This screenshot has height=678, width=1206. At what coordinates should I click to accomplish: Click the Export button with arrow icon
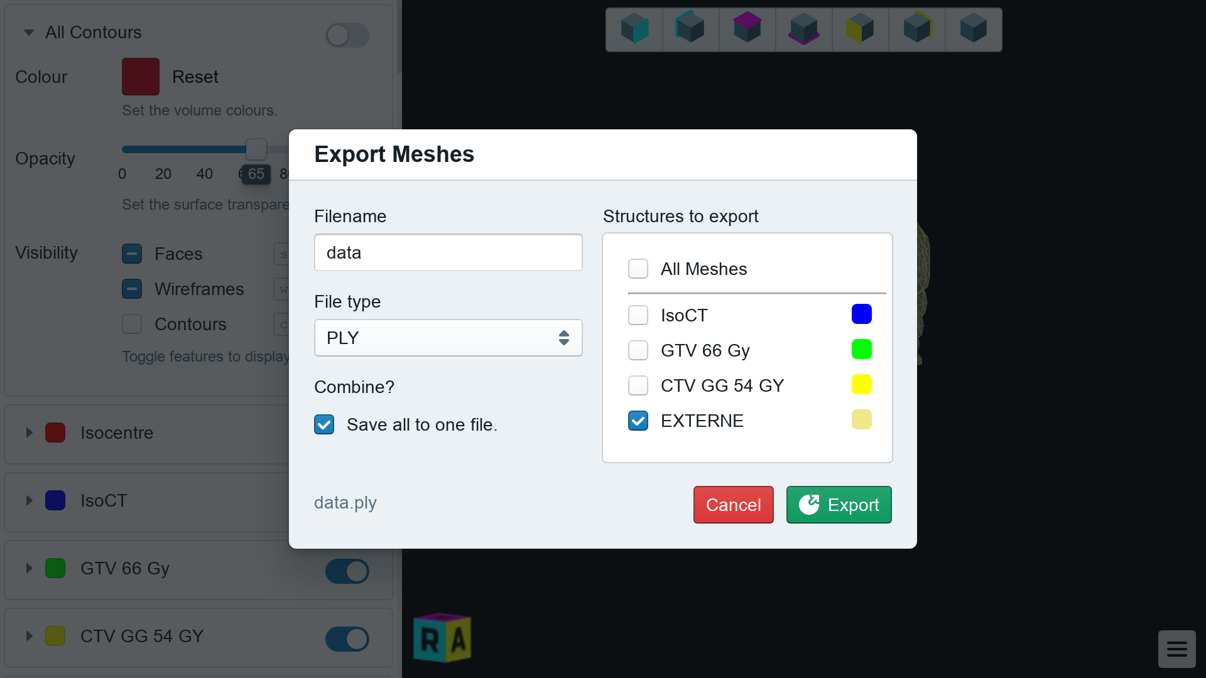click(x=839, y=505)
